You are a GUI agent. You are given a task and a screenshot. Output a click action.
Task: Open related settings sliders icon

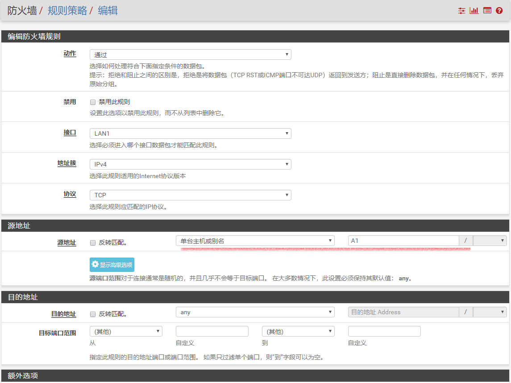coord(461,11)
